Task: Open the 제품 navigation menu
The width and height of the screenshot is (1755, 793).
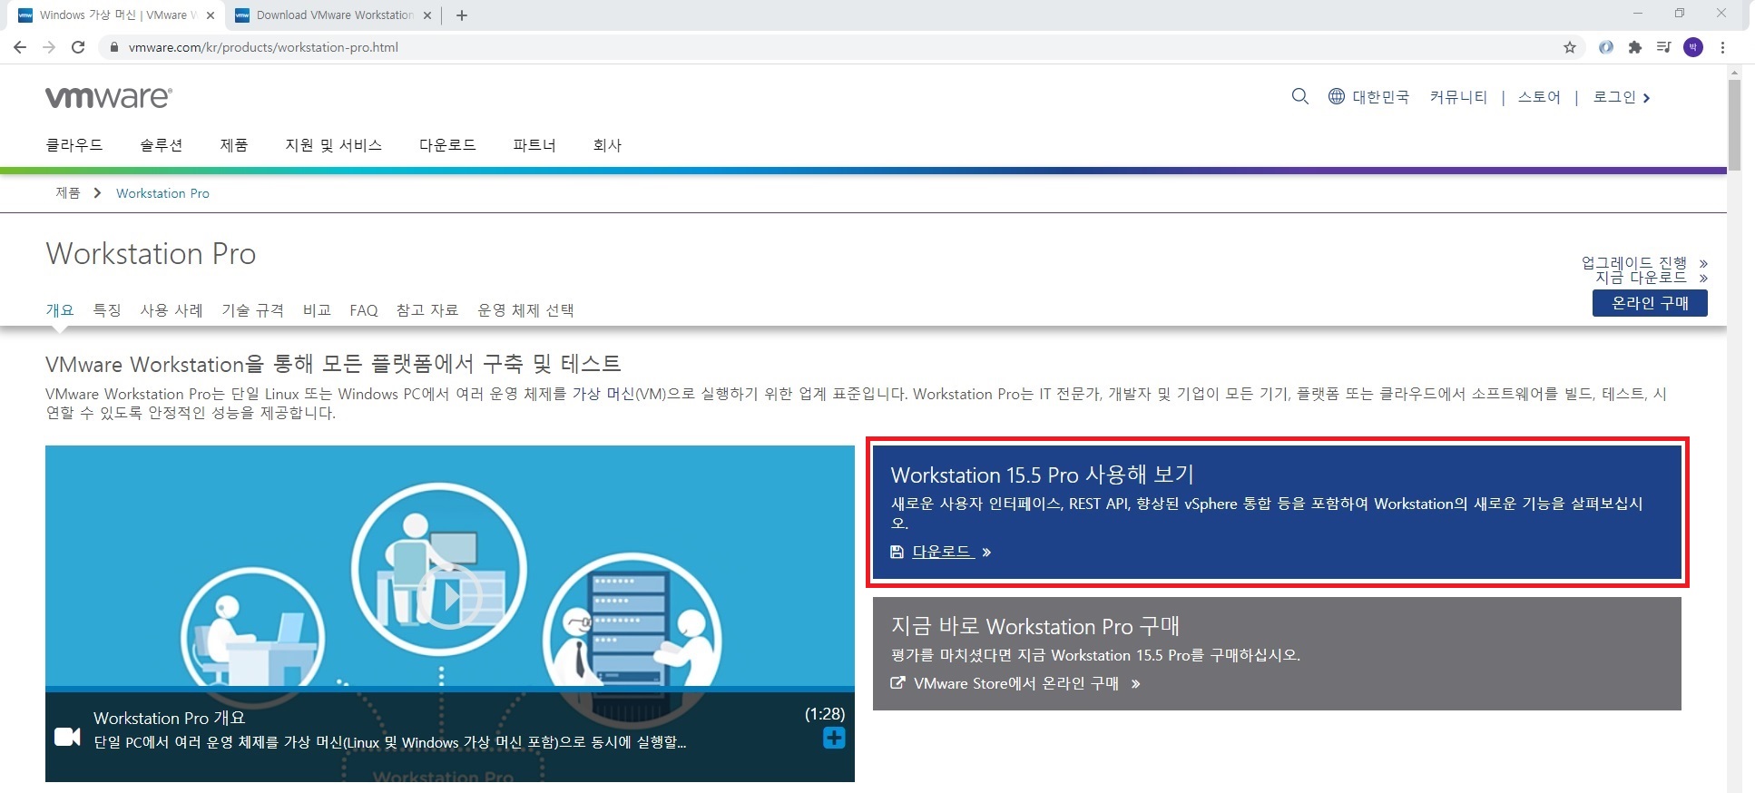Action: pos(234,145)
